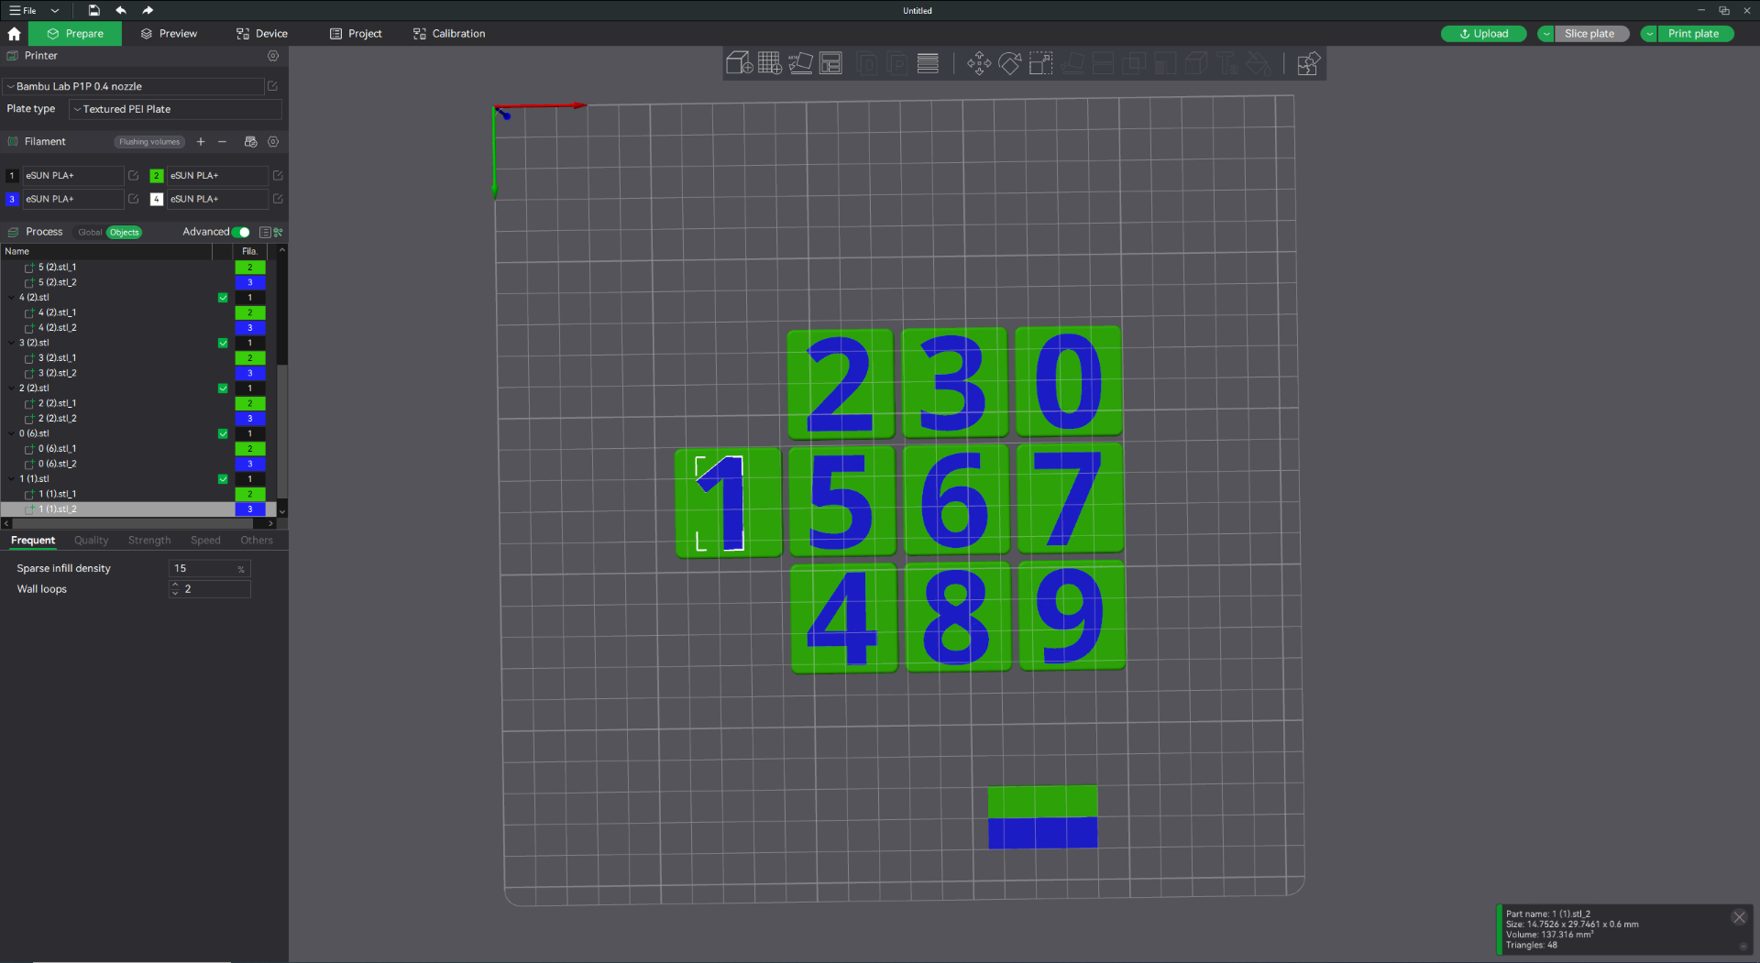Viewport: 1760px width, 963px height.
Task: Add a new filament with plus
Action: click(201, 142)
